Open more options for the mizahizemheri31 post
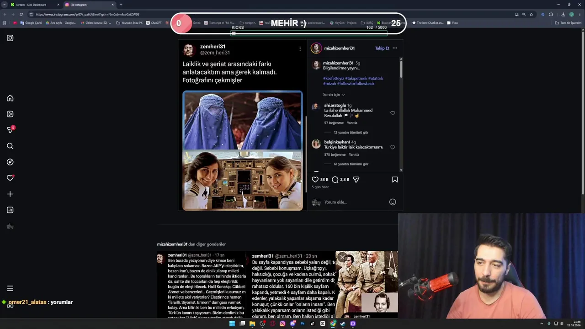 (395, 48)
